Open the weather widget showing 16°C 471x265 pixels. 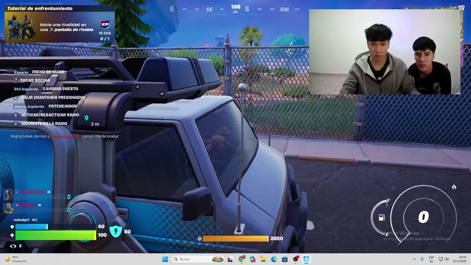[x=15, y=259]
